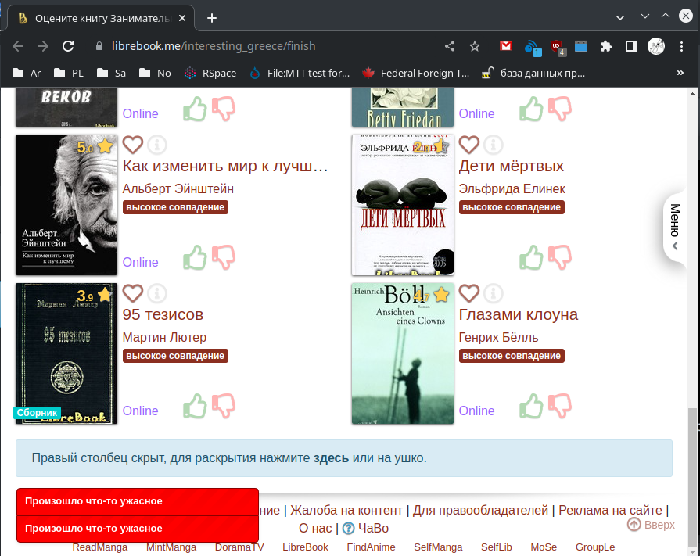Like the Einstein book with thumbs up
This screenshot has height=556, width=700.
click(x=195, y=257)
